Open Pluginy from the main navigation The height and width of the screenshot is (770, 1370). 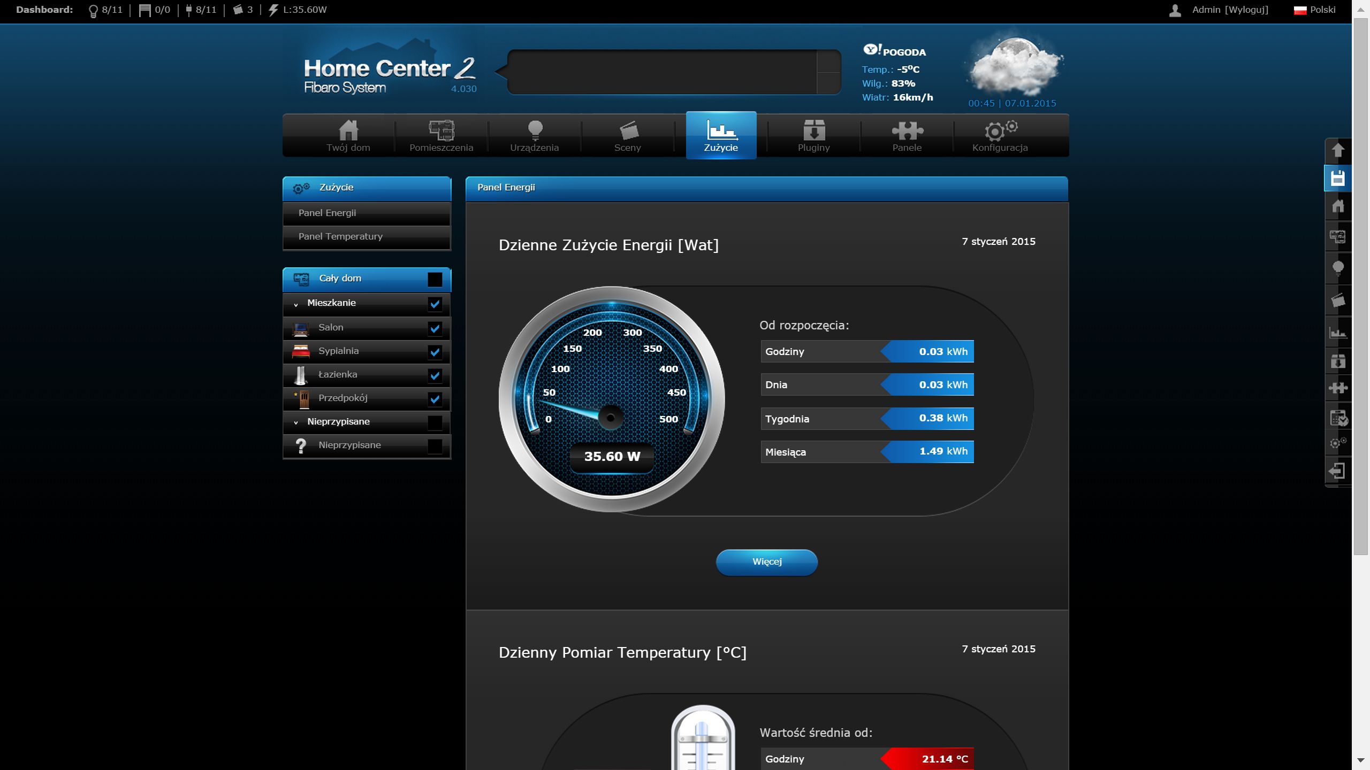tap(813, 136)
